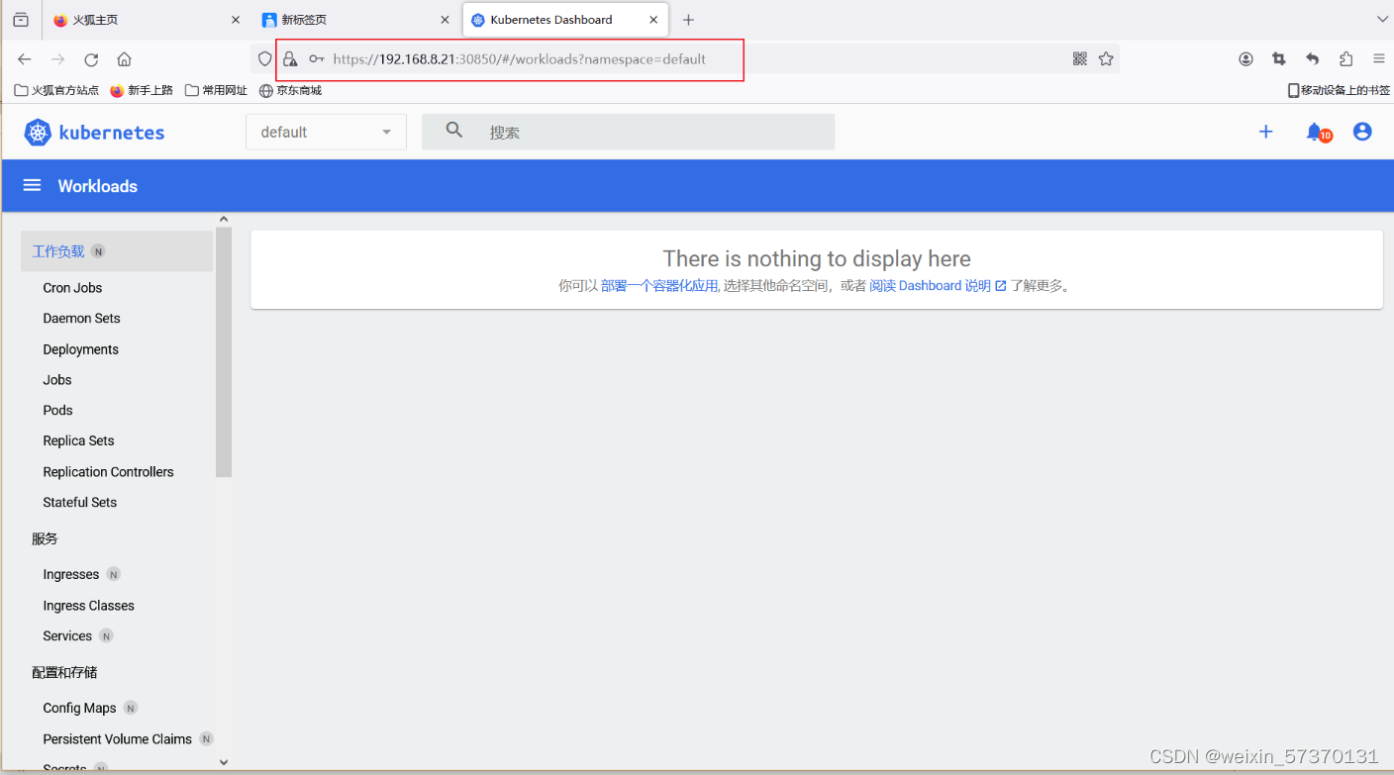Open Jobs in sidebar

click(57, 380)
